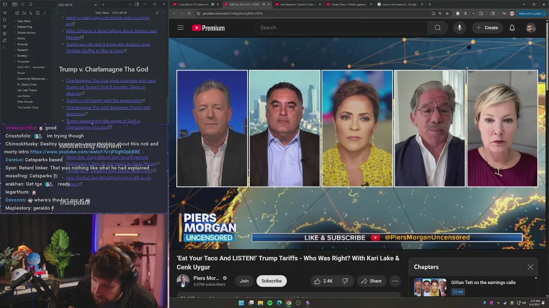The height and width of the screenshot is (308, 549).
Task: Switch to 'texas arrest warrants - Google' tab
Action: click(399, 4)
